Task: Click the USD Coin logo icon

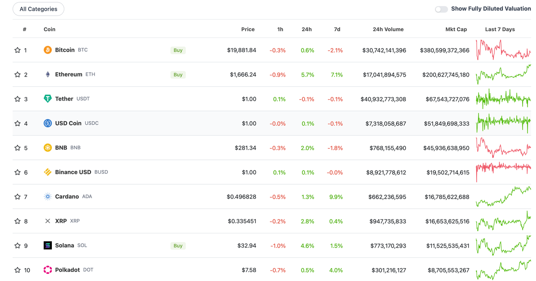Action: click(47, 123)
